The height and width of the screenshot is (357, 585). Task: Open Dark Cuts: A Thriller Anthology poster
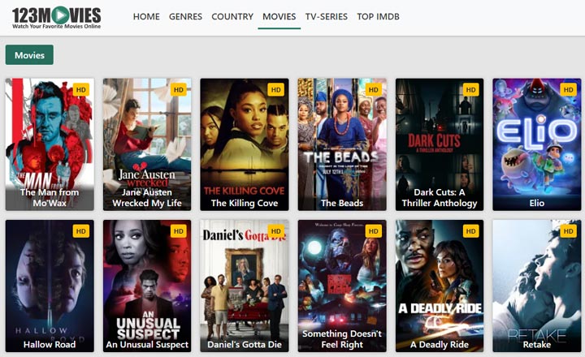pos(440,144)
